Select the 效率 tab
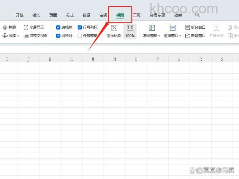Image resolution: width=239 pixels, height=179 pixels. (178, 15)
